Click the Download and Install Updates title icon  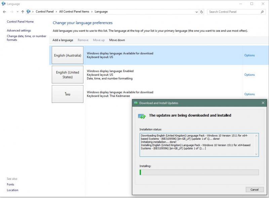[136, 103]
